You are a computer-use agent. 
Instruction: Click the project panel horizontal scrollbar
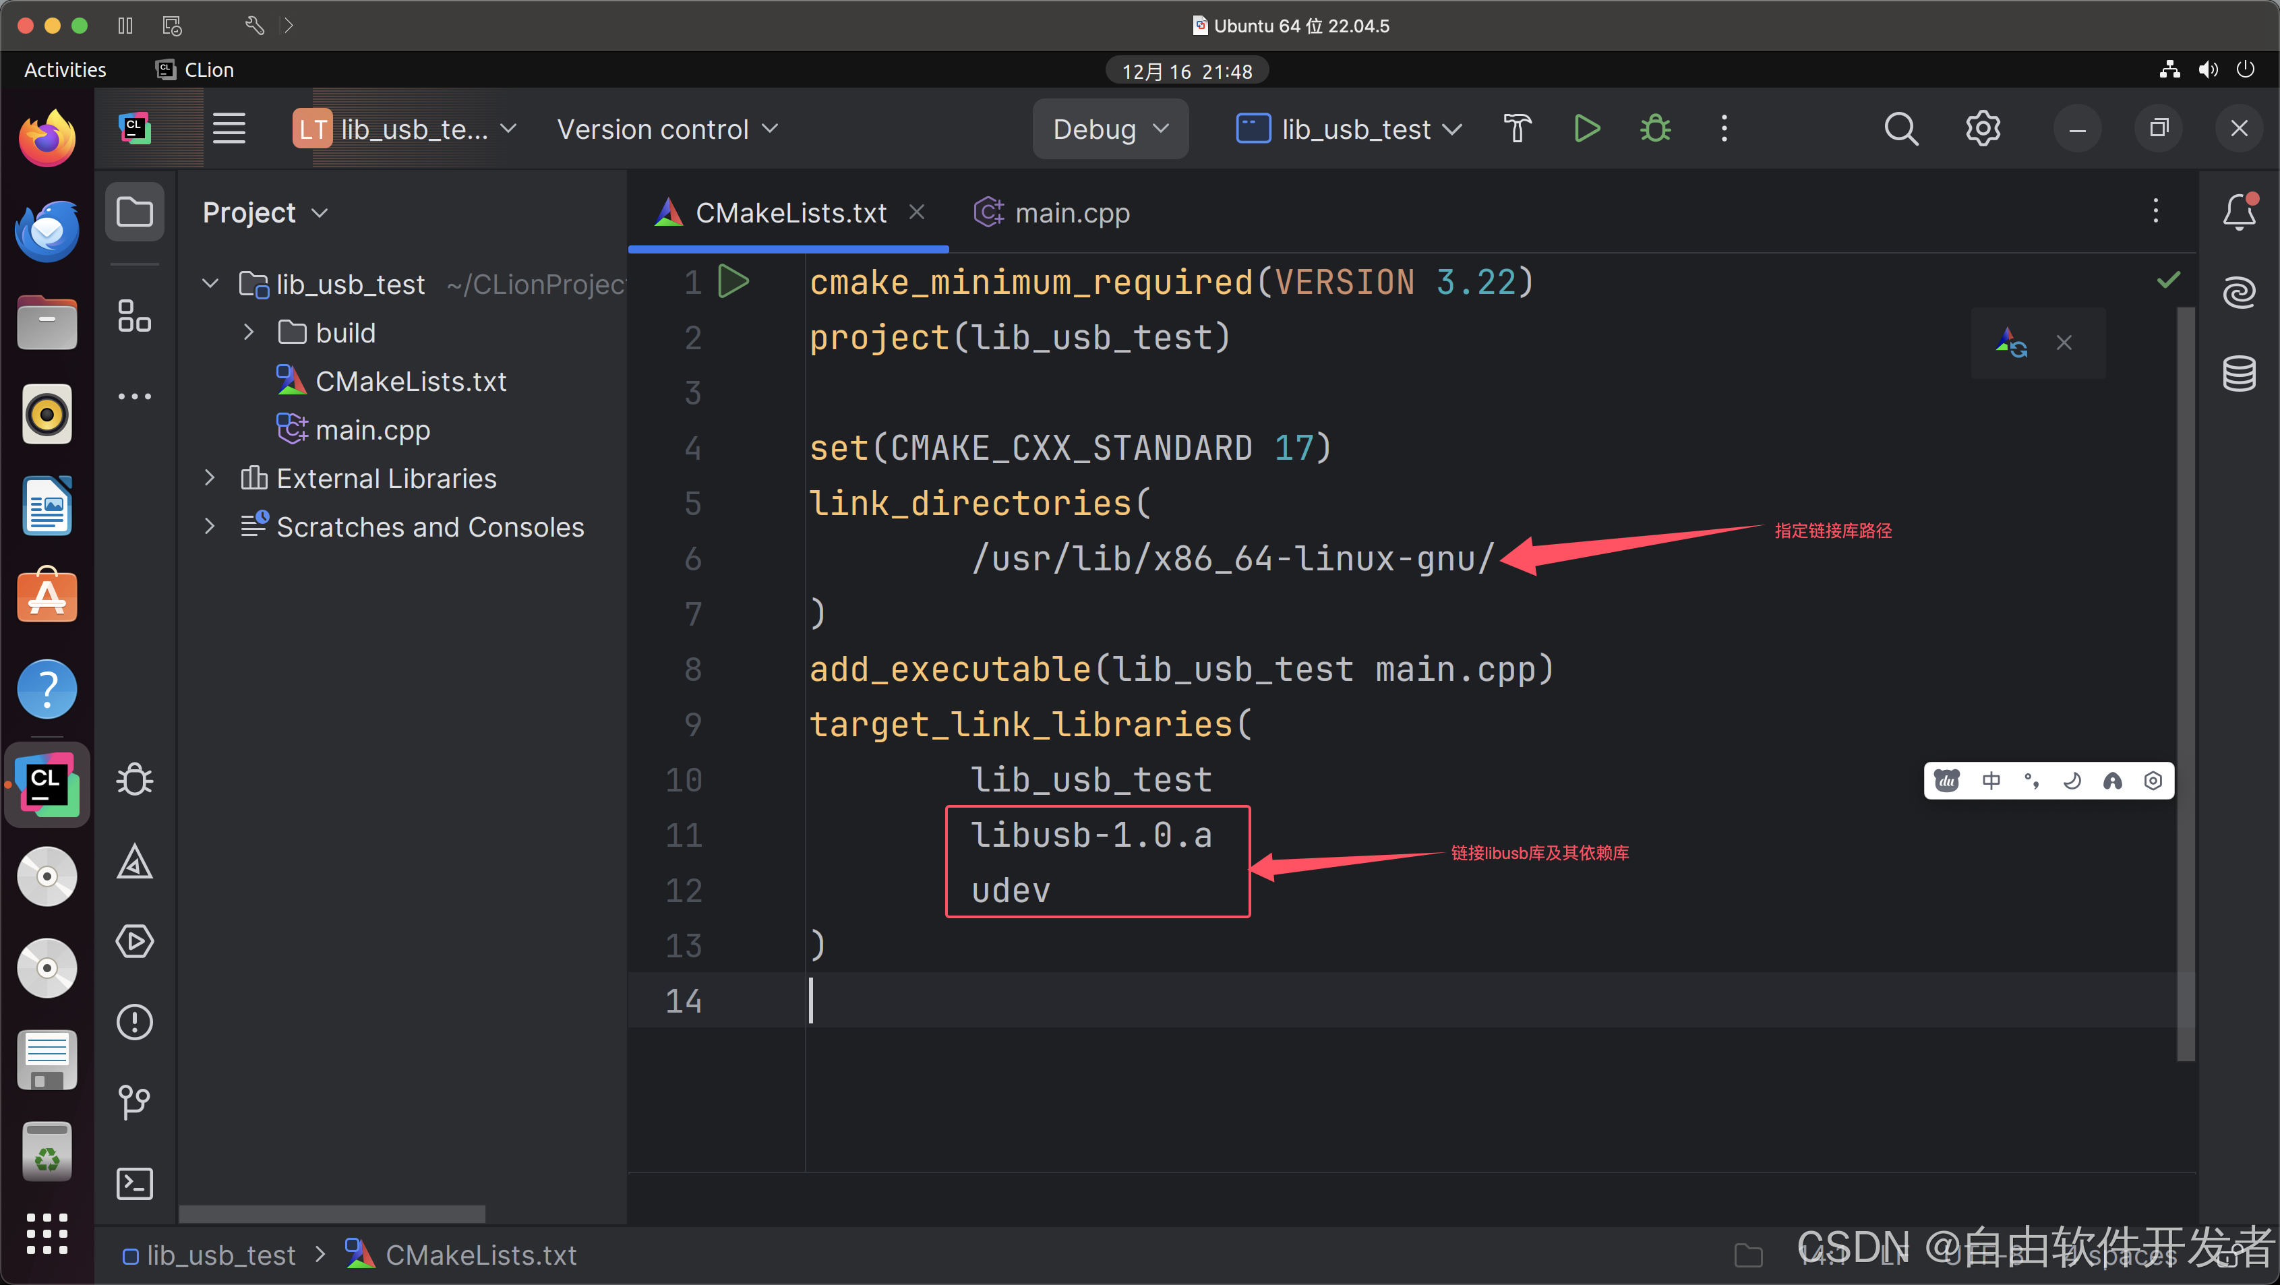[x=332, y=1214]
